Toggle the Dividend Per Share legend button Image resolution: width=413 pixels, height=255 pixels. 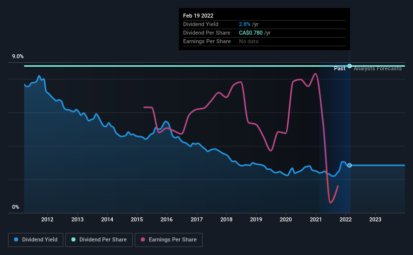tap(99, 240)
